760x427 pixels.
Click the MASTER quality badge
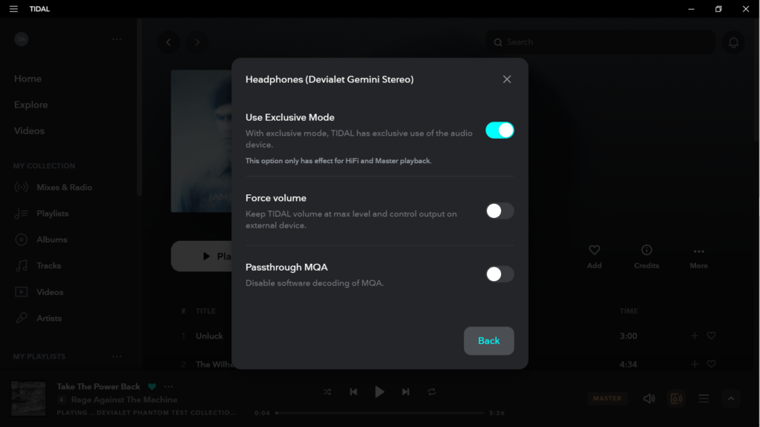(x=607, y=398)
